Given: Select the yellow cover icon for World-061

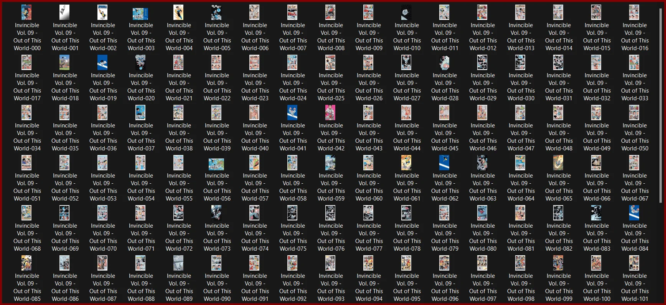Looking at the screenshot, I should coord(406,163).
